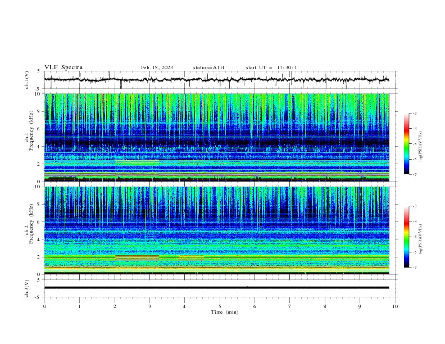Click the "VLF Spectra" title text

click(x=63, y=67)
